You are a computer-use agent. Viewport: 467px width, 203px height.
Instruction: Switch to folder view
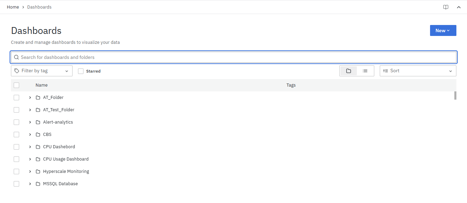(x=348, y=71)
